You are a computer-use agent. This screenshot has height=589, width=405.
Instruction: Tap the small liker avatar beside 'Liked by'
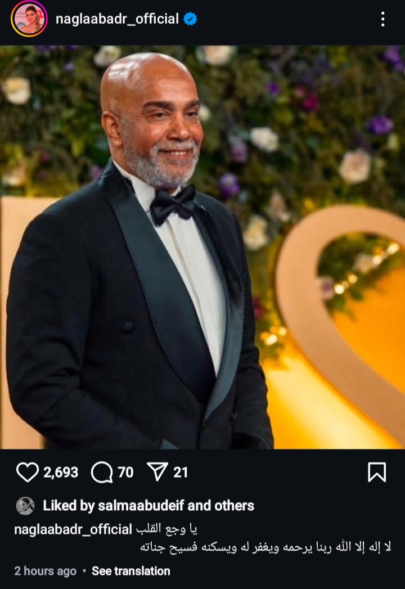coord(25,506)
